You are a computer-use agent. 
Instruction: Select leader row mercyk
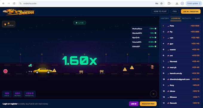(x=181, y=67)
